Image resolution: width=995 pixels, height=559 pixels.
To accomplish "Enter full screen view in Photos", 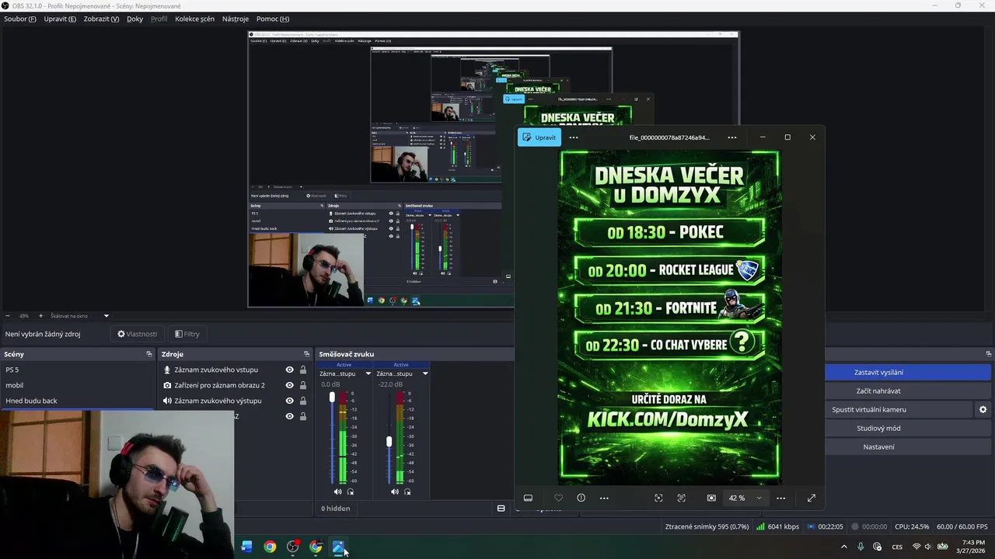I will (x=812, y=498).
